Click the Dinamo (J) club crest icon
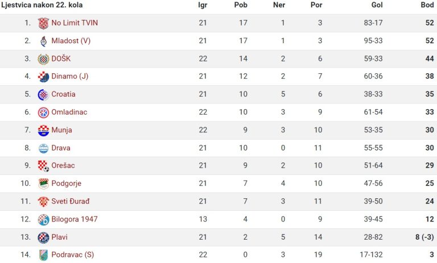 (43, 77)
